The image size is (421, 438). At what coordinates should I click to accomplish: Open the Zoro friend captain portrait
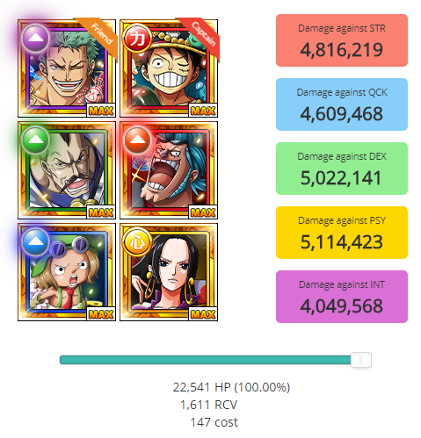(x=67, y=68)
